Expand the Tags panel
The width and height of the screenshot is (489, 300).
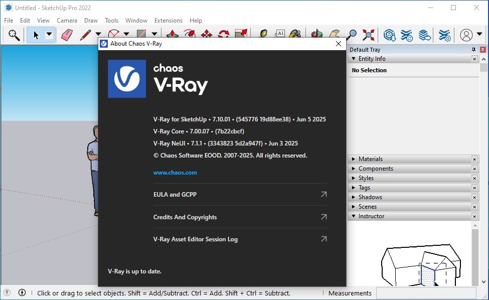click(354, 188)
